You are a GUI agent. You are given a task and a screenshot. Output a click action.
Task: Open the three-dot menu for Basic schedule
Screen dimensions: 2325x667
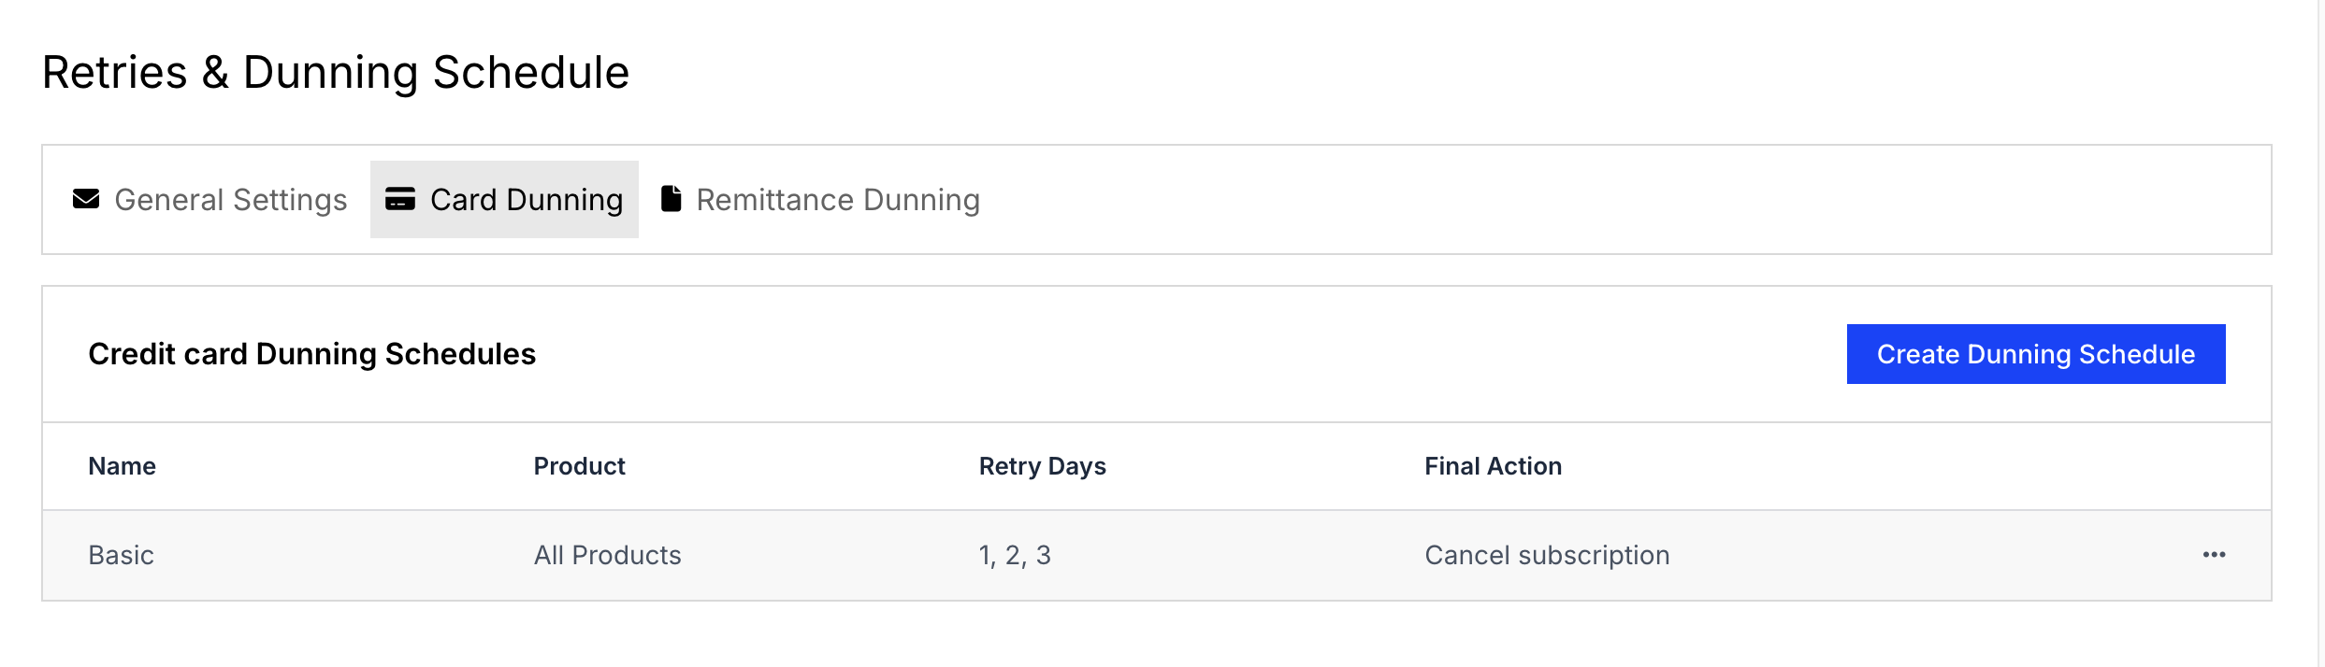click(x=2214, y=555)
